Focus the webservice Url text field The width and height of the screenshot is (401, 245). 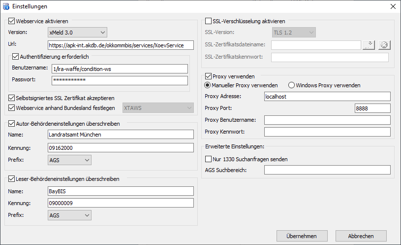(121, 45)
